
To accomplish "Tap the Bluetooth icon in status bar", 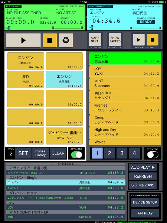I will 149,2.
